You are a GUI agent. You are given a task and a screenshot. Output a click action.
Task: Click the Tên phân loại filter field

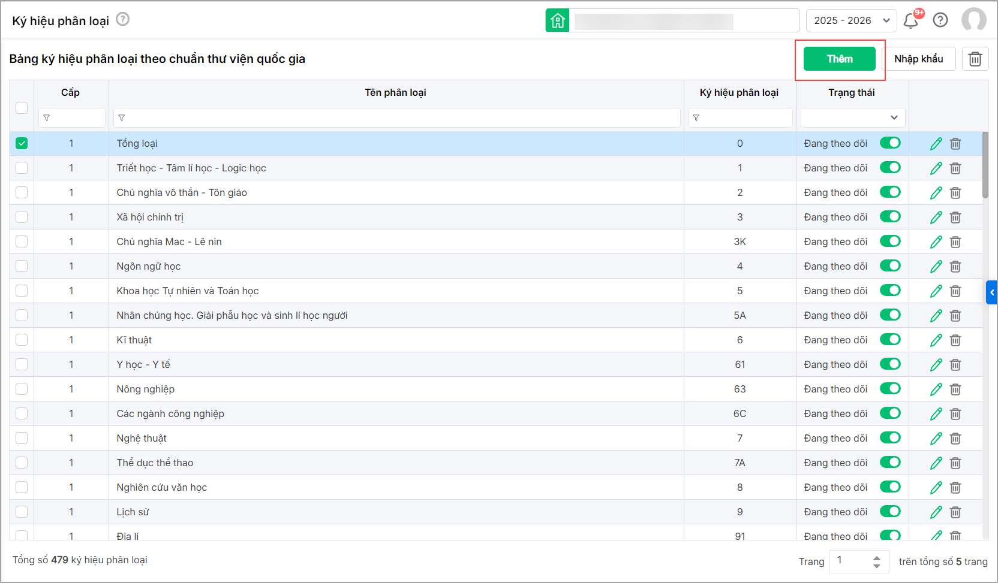click(396, 117)
